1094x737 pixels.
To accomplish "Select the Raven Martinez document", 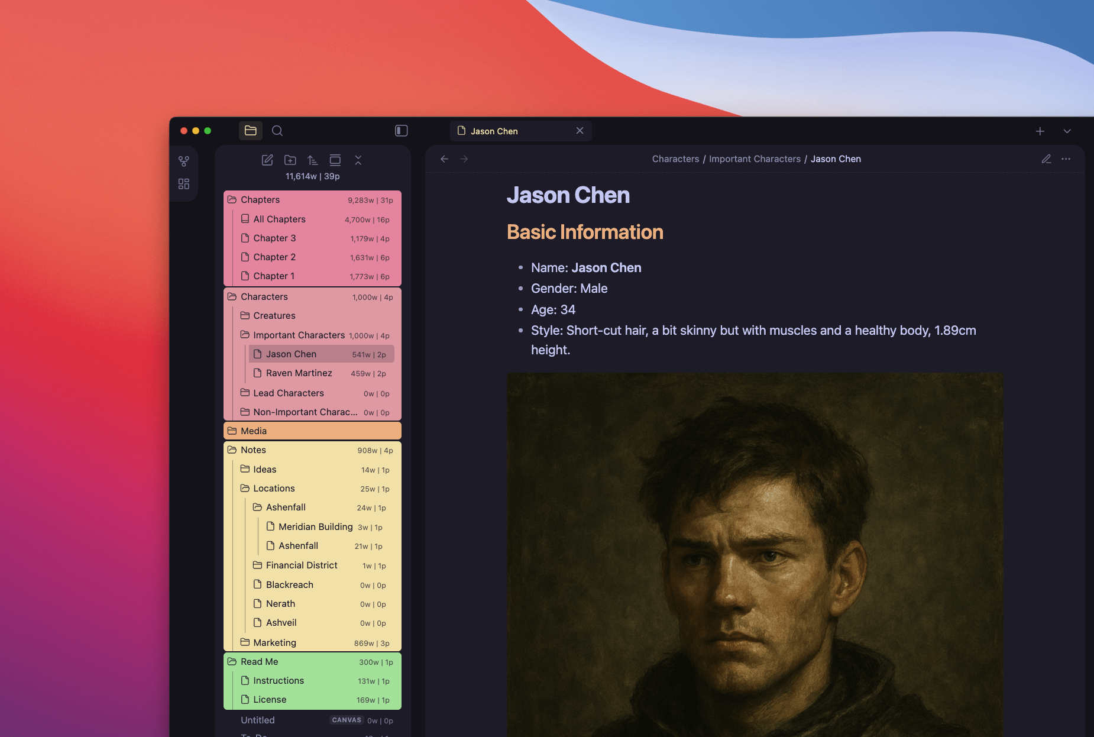I will click(299, 373).
